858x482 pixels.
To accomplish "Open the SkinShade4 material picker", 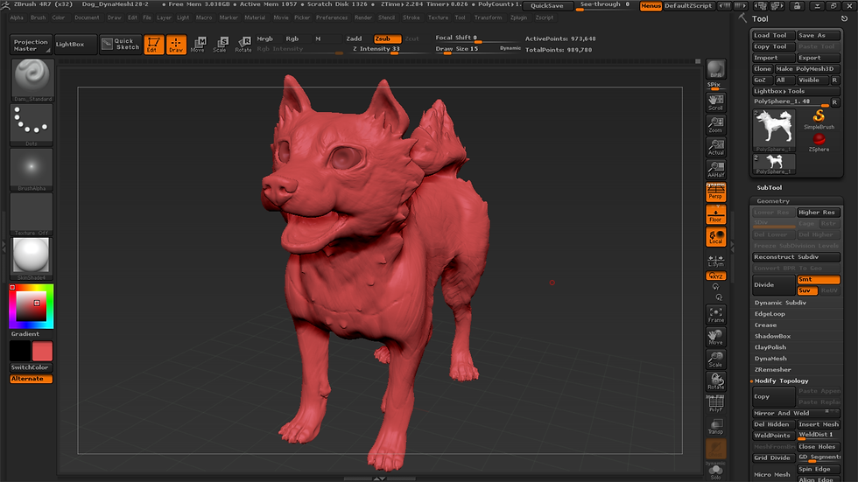I will point(32,258).
